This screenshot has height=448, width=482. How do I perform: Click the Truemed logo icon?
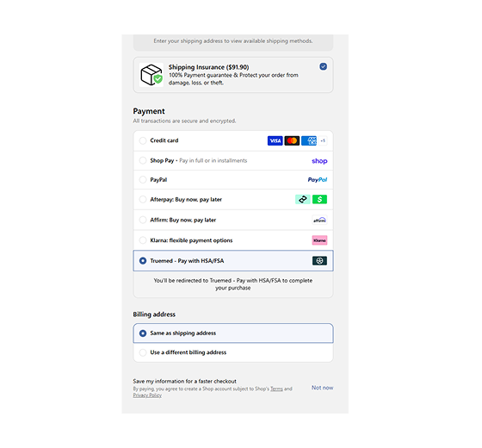[x=319, y=261]
